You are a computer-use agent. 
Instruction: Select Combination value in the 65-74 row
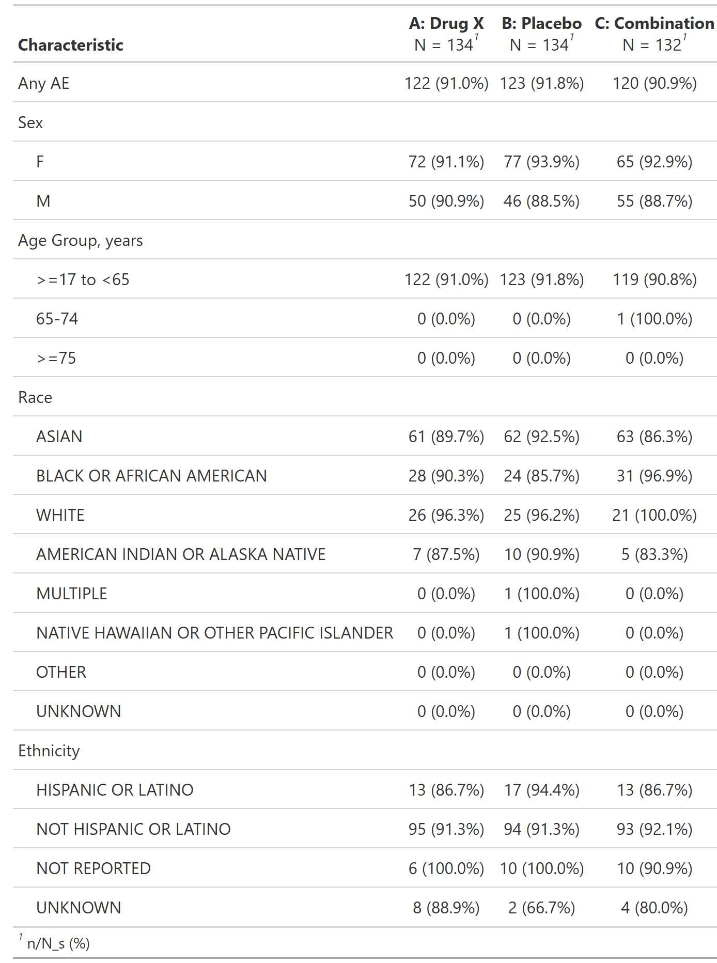point(654,319)
